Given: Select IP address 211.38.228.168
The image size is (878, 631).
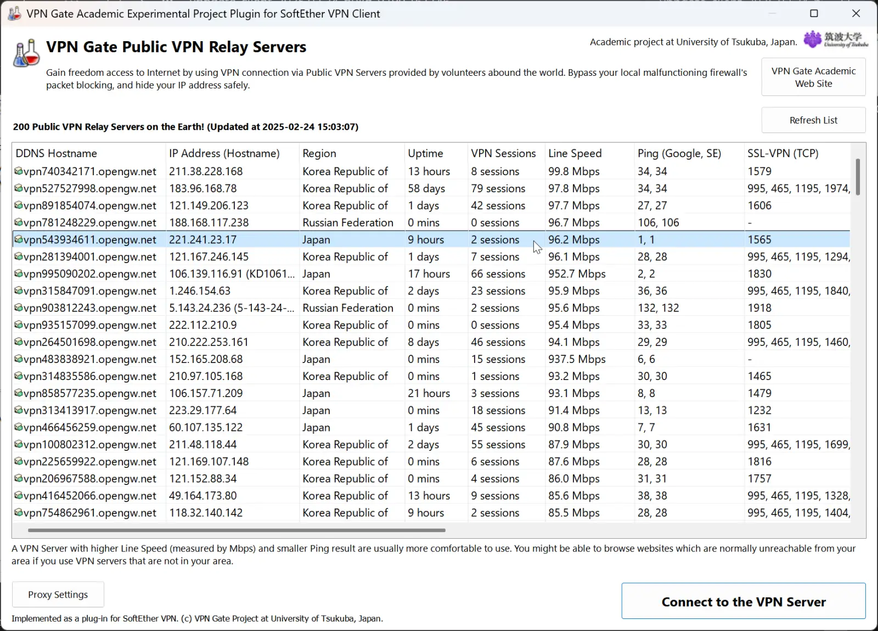Looking at the screenshot, I should click(x=206, y=171).
